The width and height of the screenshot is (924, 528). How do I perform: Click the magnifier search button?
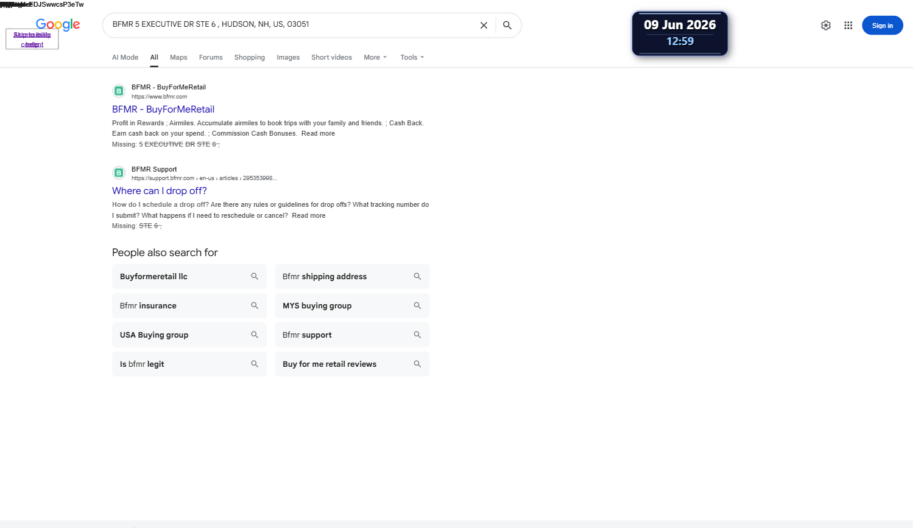[507, 26]
